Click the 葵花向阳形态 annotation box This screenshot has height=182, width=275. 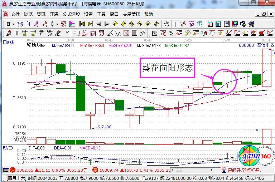pyautogui.click(x=167, y=68)
